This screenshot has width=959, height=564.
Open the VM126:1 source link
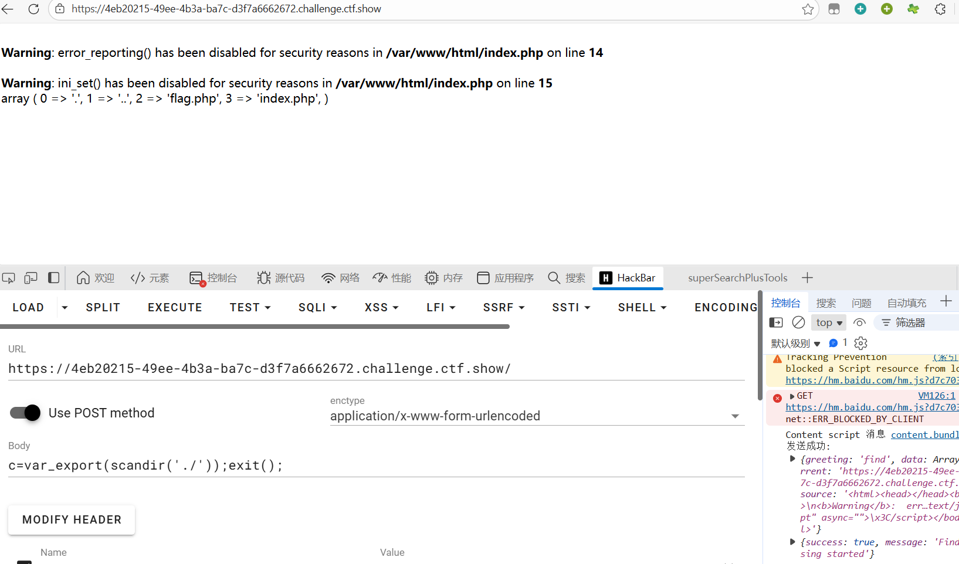point(937,396)
